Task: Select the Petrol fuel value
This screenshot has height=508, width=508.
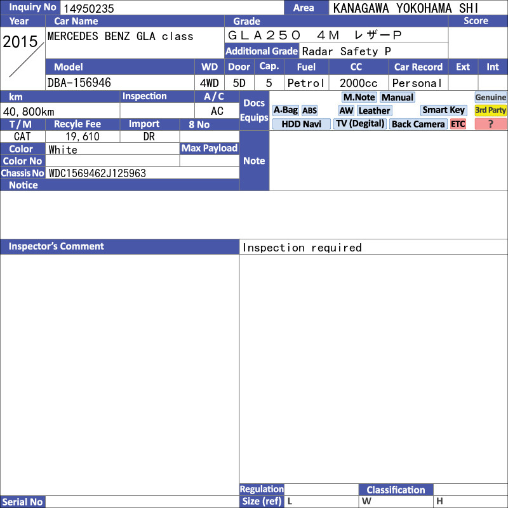Action: (305, 83)
